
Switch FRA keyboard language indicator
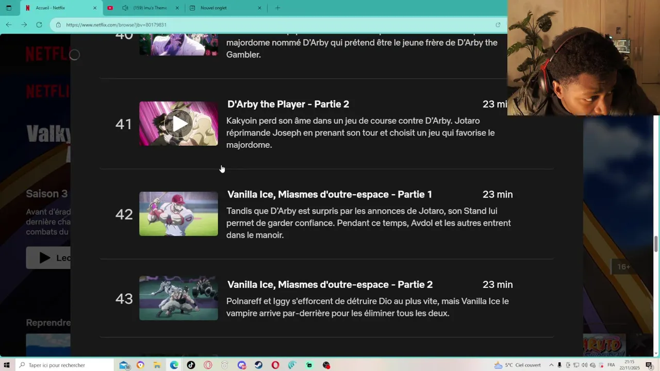612,365
